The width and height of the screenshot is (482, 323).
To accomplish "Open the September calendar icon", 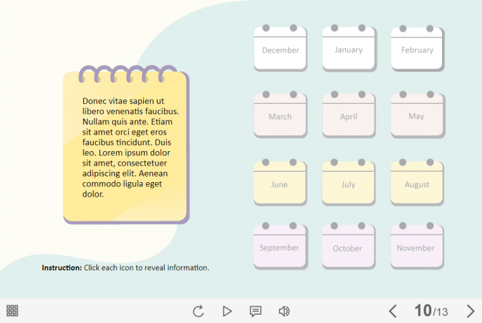I will pyautogui.click(x=280, y=246).
